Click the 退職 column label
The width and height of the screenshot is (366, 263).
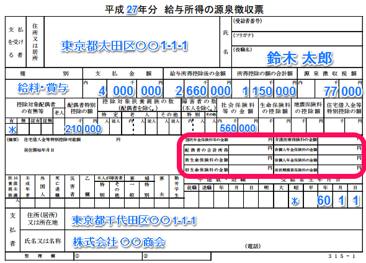click(207, 188)
